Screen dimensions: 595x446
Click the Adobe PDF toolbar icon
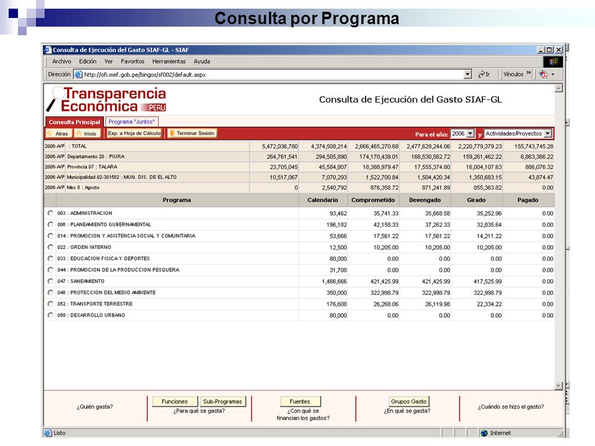544,74
